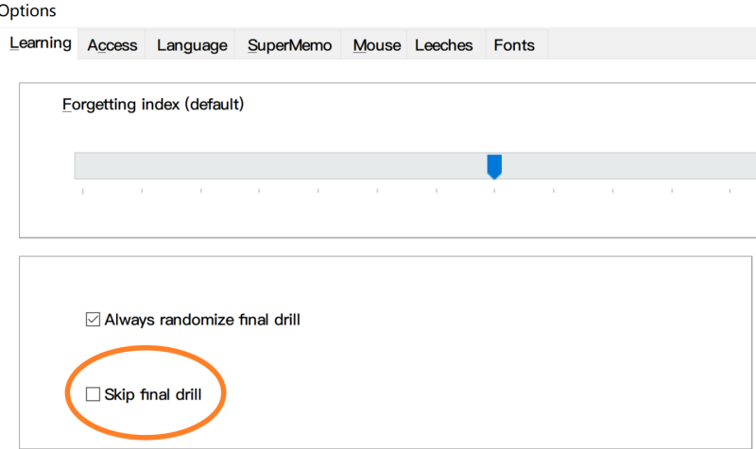Click empty tab strip area right of Fonts
Viewport: 756px width, 449px height.
[651, 44]
